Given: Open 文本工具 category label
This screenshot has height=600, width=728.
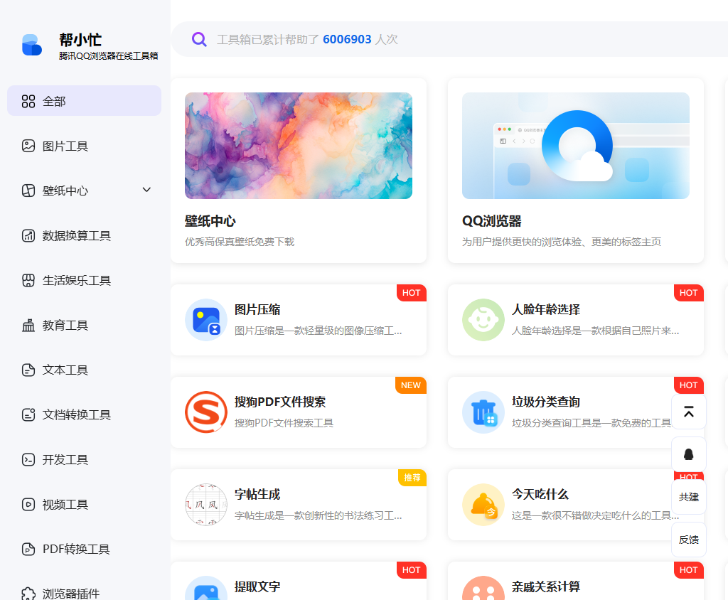Looking at the screenshot, I should [x=65, y=370].
